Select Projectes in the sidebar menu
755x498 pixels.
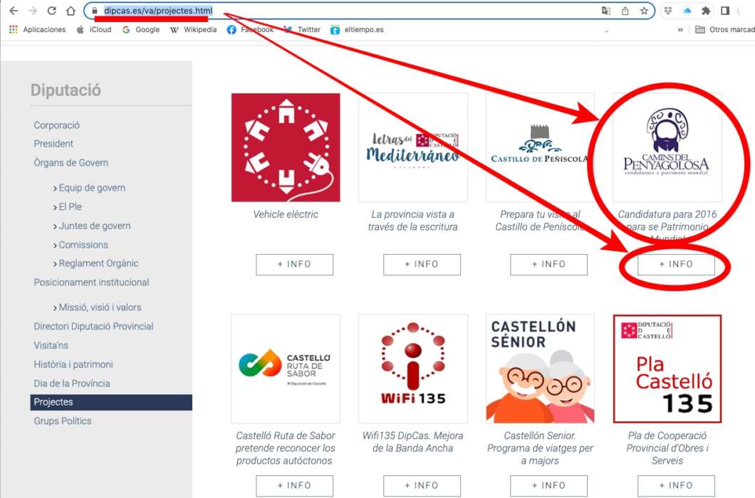[x=52, y=402]
